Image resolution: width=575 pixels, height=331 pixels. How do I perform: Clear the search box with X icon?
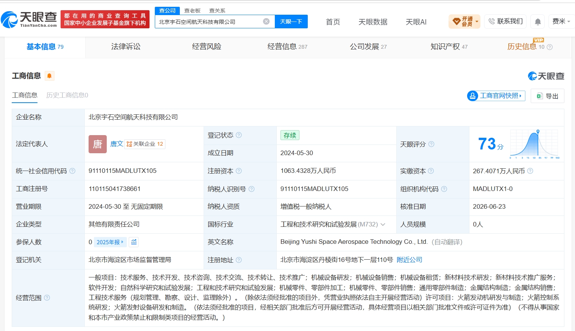click(x=266, y=22)
